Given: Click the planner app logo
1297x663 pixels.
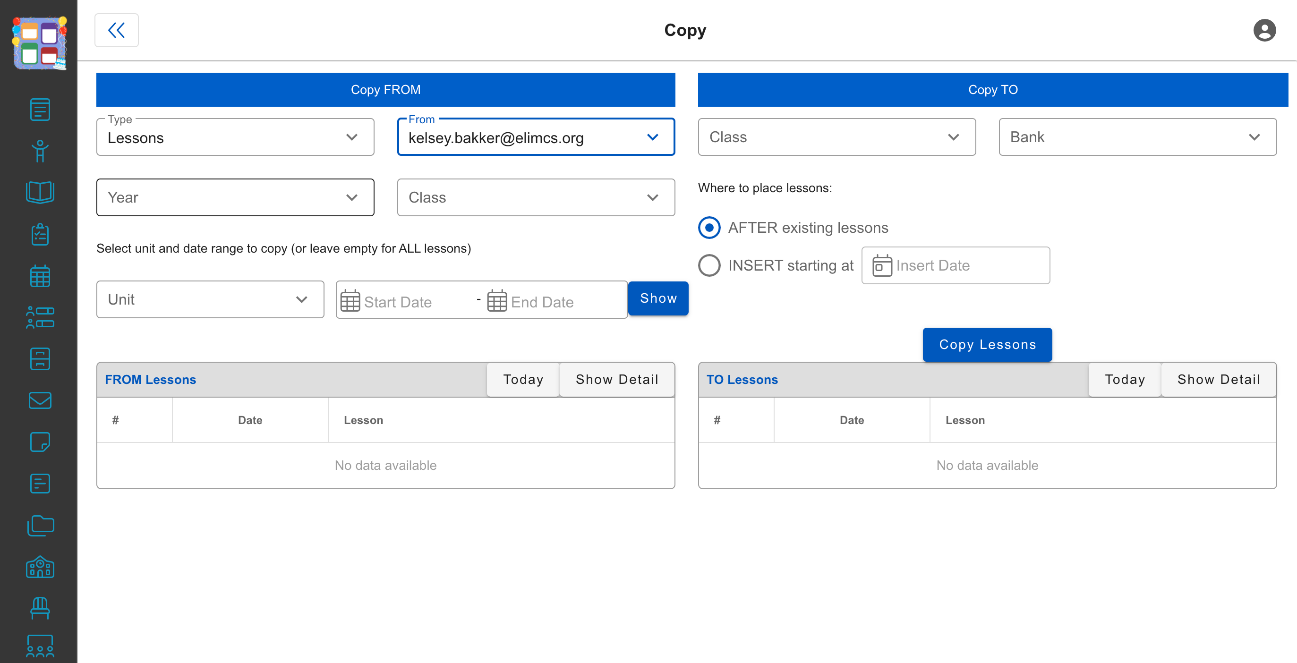Looking at the screenshot, I should coord(39,42).
